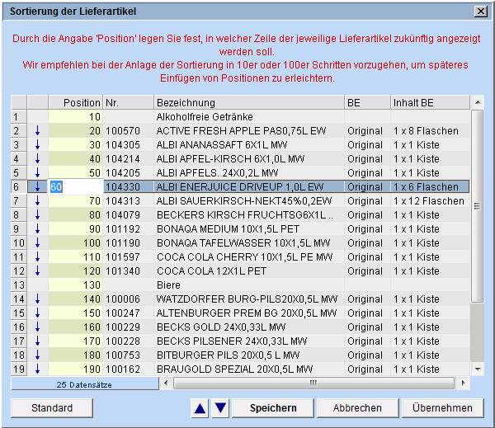Click the Position column header
Screen dimensions: 495x428
pos(76,102)
